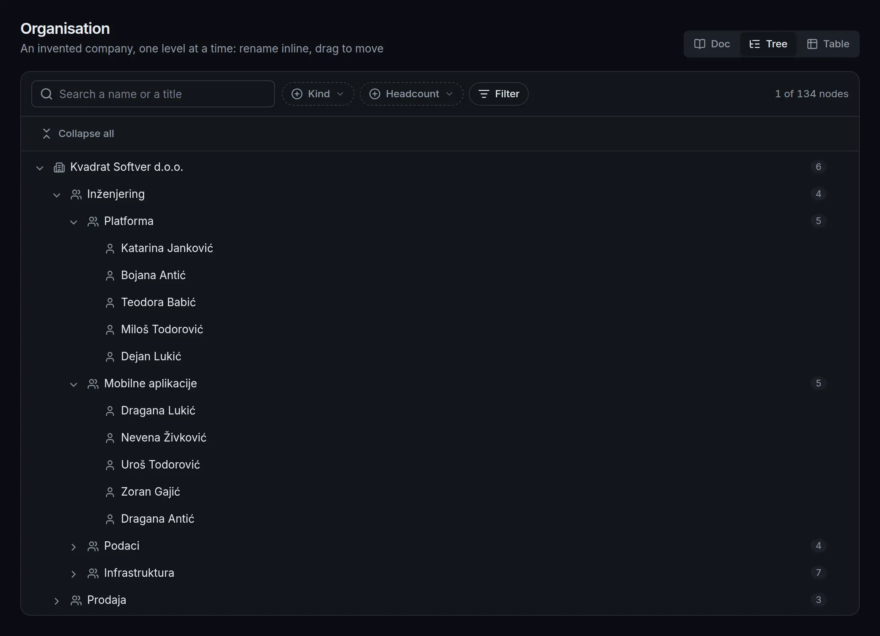Click person icon next to Katarina Janković
This screenshot has width=880, height=636.
click(110, 249)
